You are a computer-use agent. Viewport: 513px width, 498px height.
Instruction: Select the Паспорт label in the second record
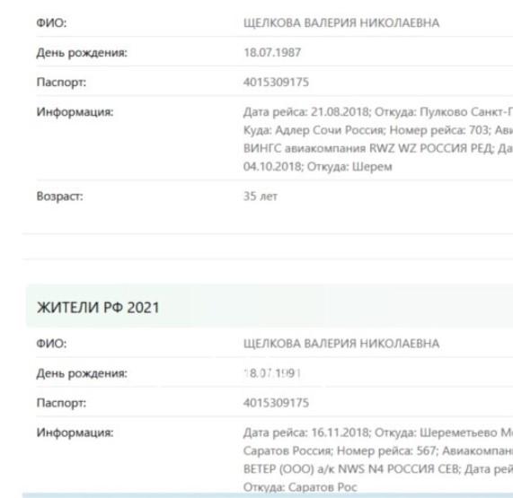[61, 403]
